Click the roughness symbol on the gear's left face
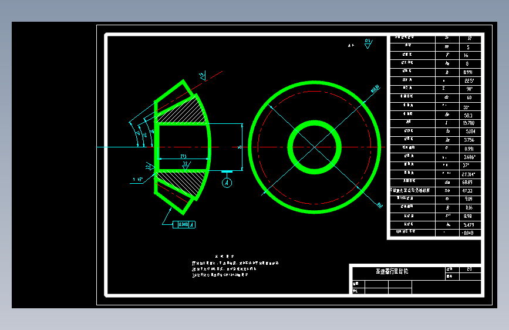This screenshot has height=330, width=509. [150, 167]
